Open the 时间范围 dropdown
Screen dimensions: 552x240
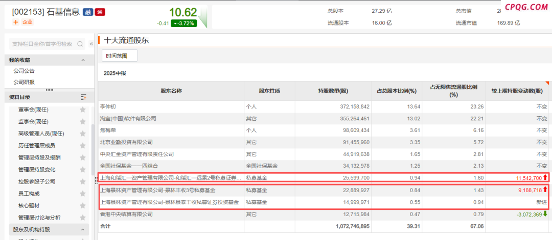click(120, 56)
